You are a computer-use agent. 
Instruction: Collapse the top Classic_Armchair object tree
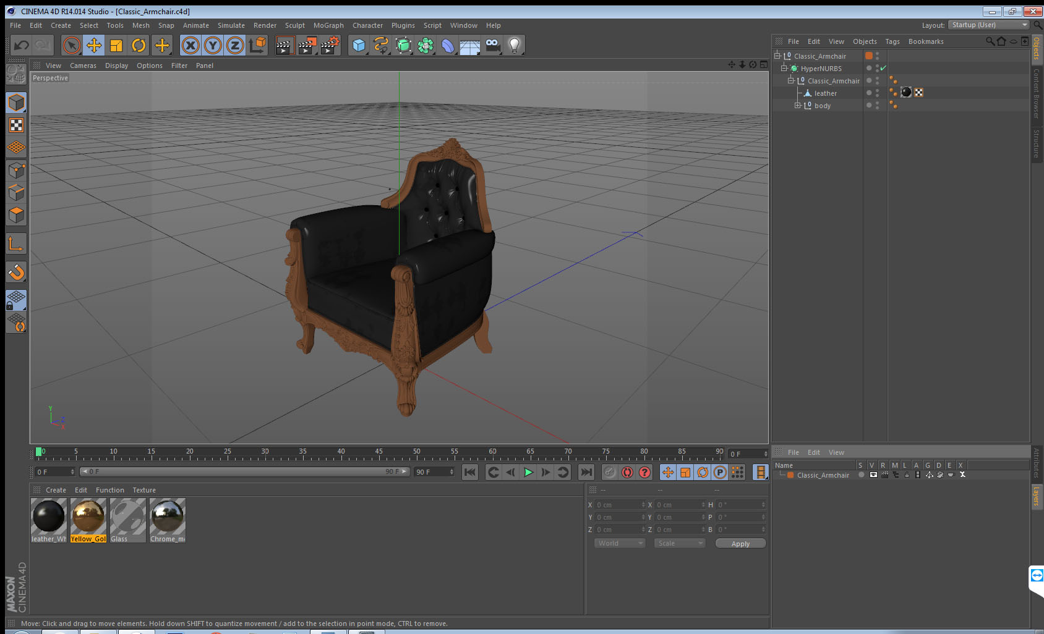(777, 56)
